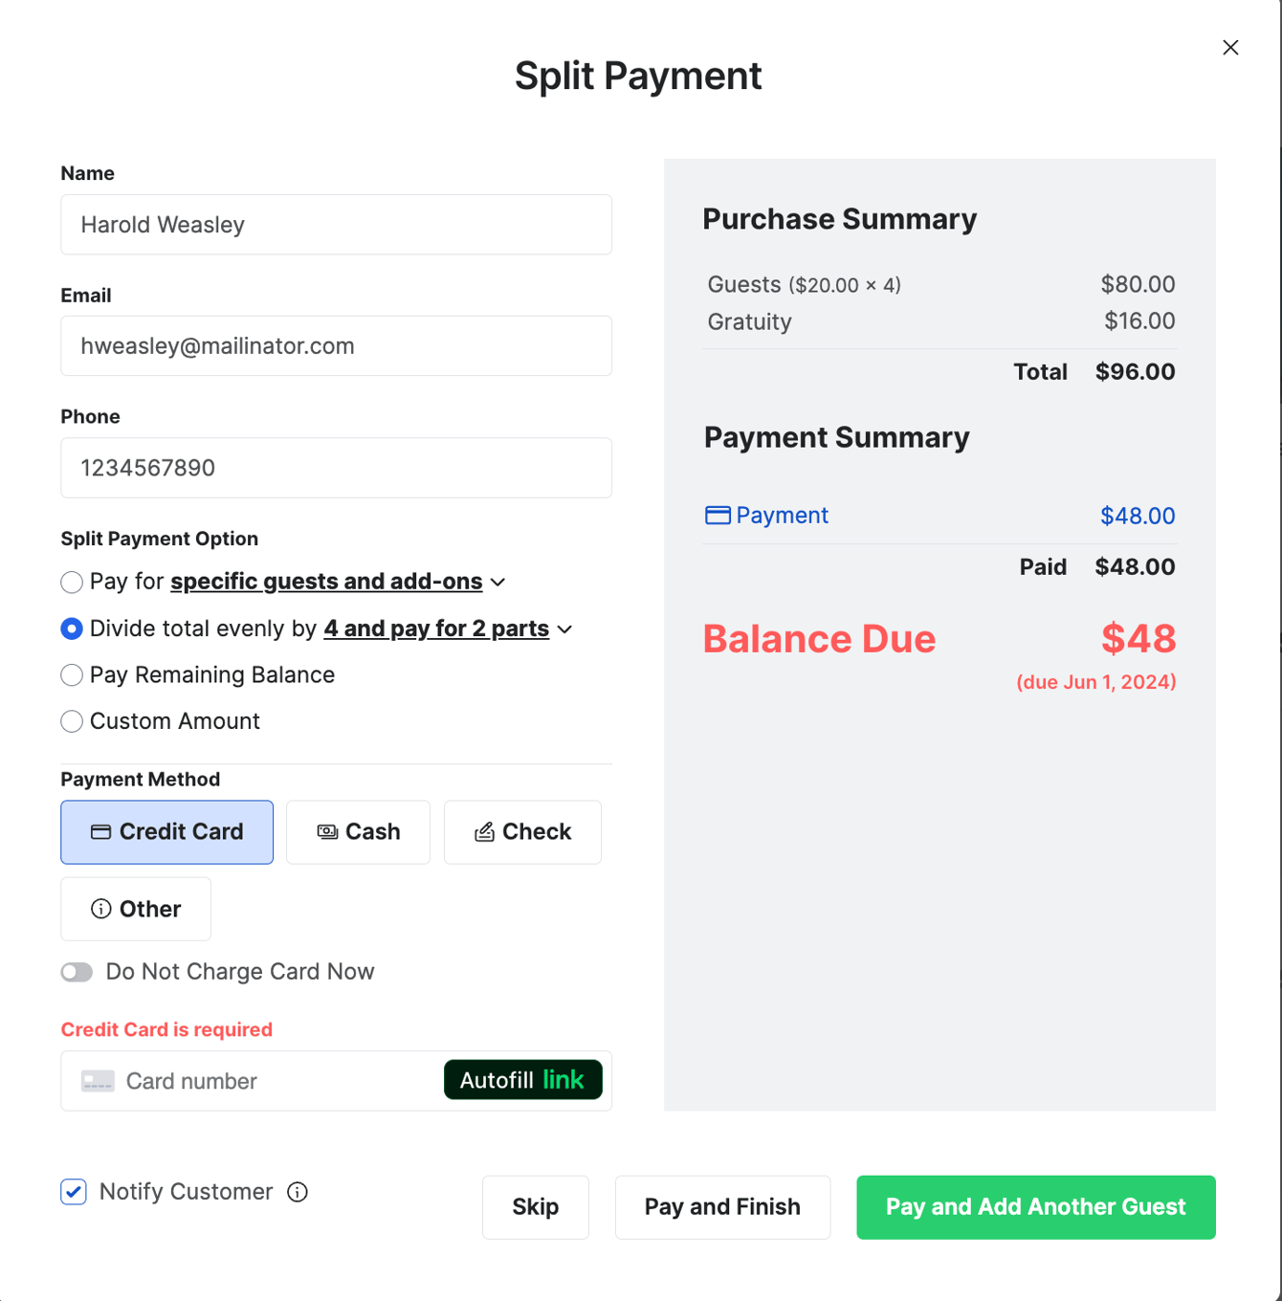Click Pay and Add Another Guest

tap(1036, 1207)
